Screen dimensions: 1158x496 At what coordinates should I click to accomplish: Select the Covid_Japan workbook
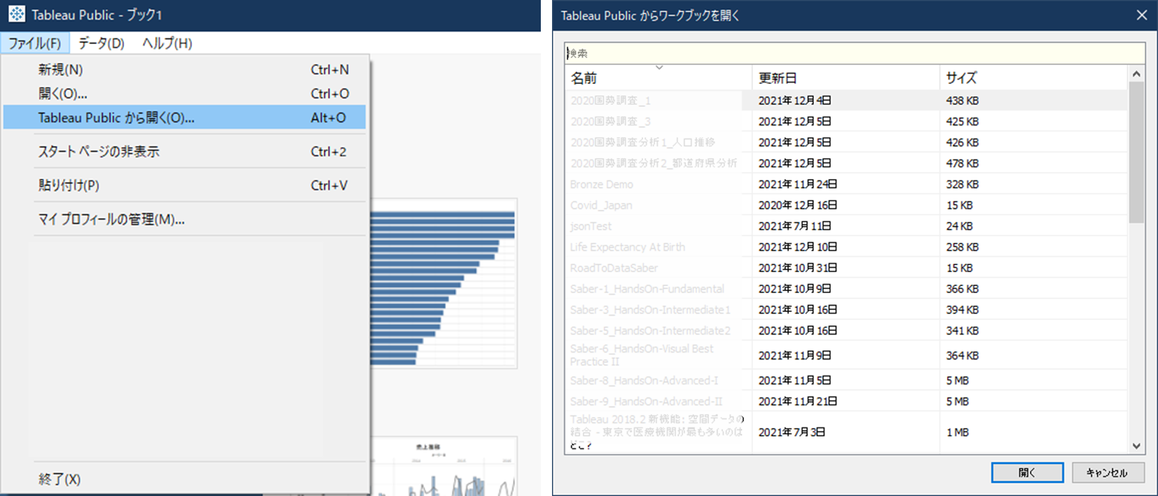846,206
